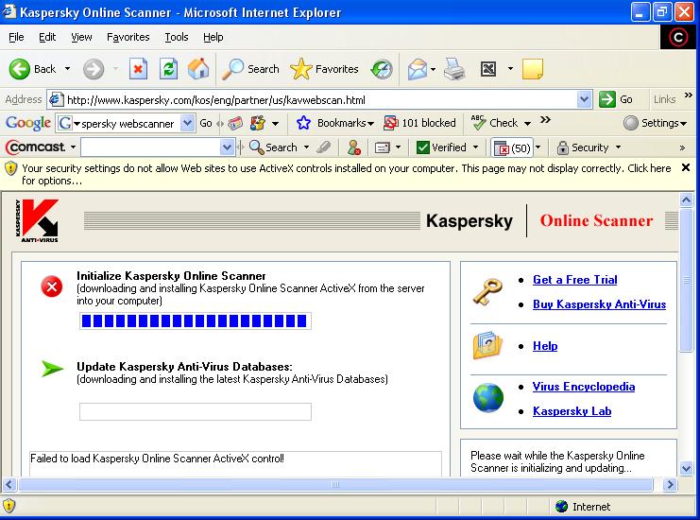Image resolution: width=700 pixels, height=520 pixels.
Task: Click the Google toolbar logo
Action: (x=27, y=123)
